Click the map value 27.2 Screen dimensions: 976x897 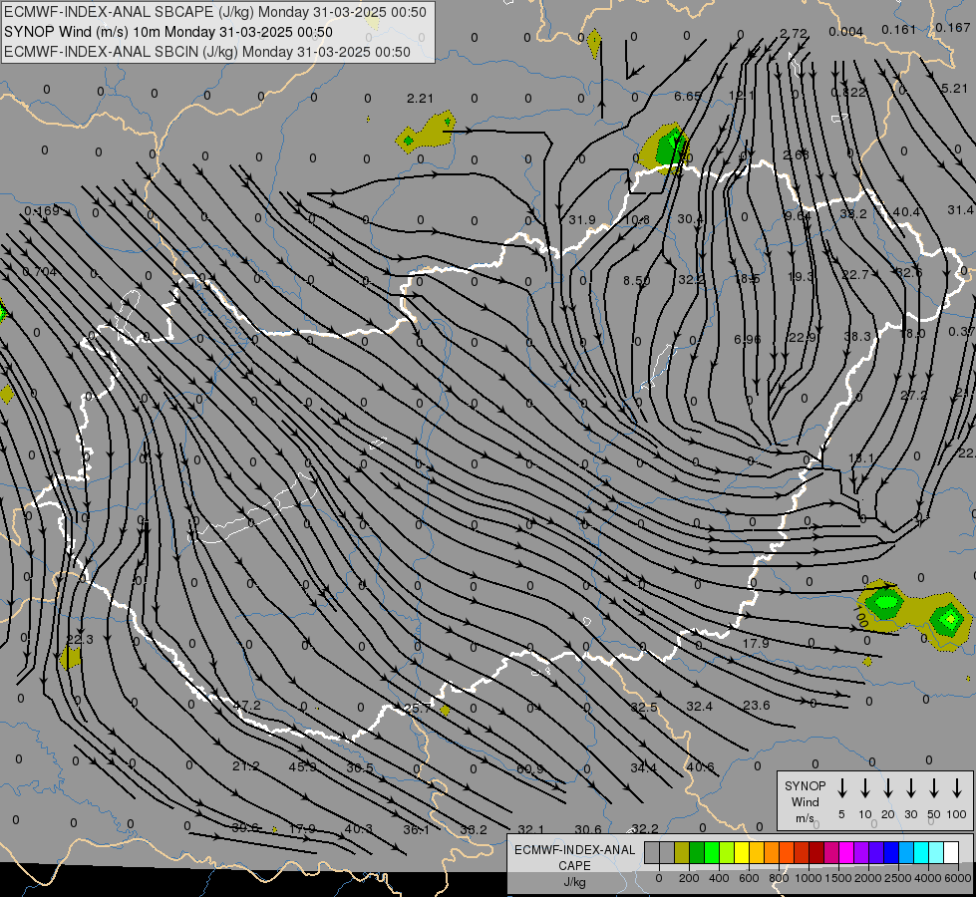coord(913,396)
